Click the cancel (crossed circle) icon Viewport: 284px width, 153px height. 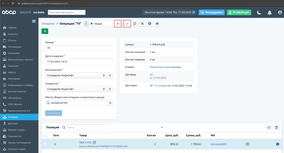pyautogui.click(x=135, y=24)
